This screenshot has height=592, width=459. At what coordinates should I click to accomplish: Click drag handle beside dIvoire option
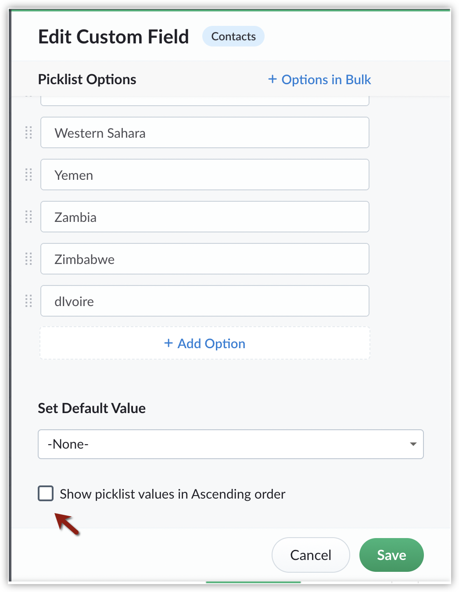29,301
